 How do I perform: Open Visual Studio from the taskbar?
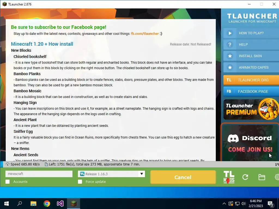pyautogui.click(x=60, y=204)
